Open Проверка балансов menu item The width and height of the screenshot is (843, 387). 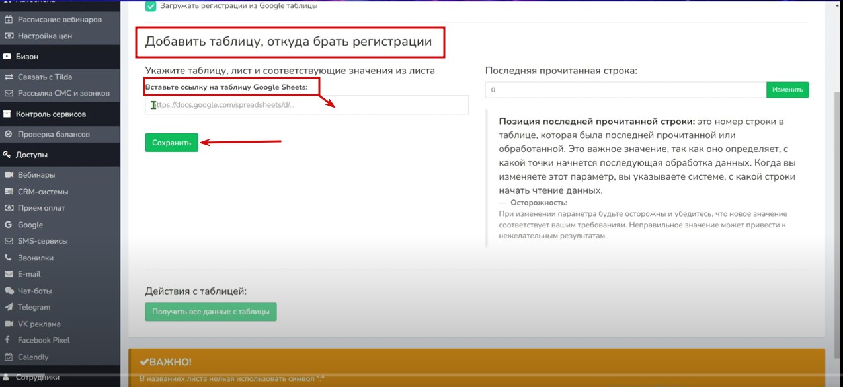pyautogui.click(x=54, y=134)
